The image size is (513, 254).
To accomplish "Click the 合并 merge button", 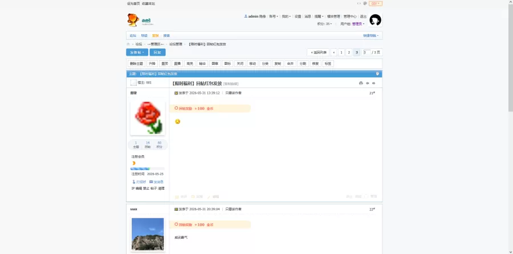I will point(290,64).
